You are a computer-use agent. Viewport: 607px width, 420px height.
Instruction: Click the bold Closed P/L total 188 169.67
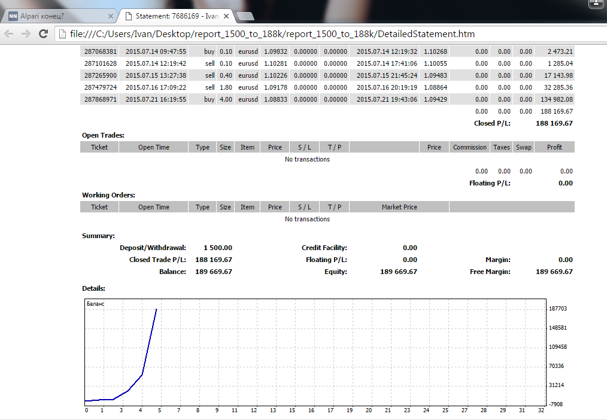click(x=554, y=123)
